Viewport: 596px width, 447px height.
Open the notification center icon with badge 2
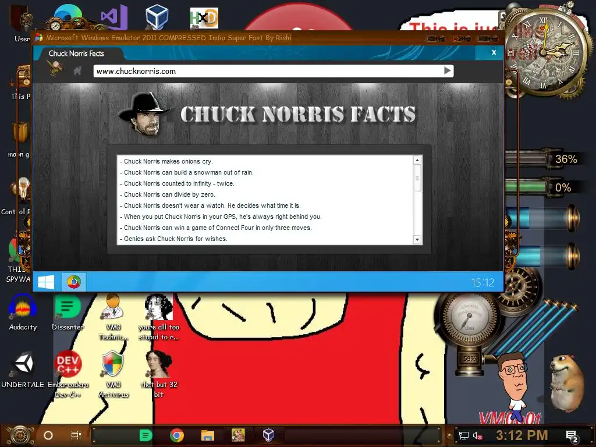click(572, 436)
